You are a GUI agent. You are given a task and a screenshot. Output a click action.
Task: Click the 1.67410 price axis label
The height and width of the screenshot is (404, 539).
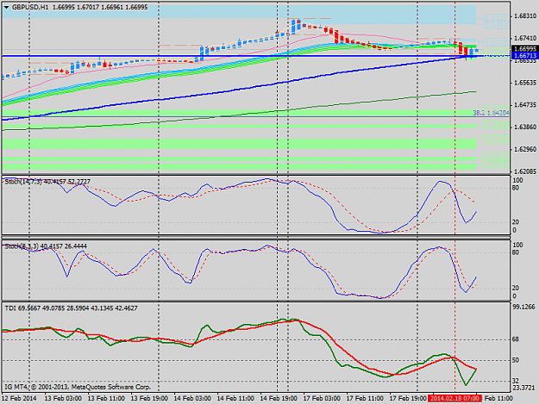pos(524,38)
